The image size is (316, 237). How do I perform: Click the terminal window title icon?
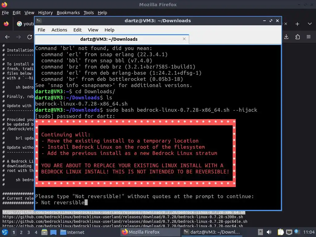click(39, 20)
